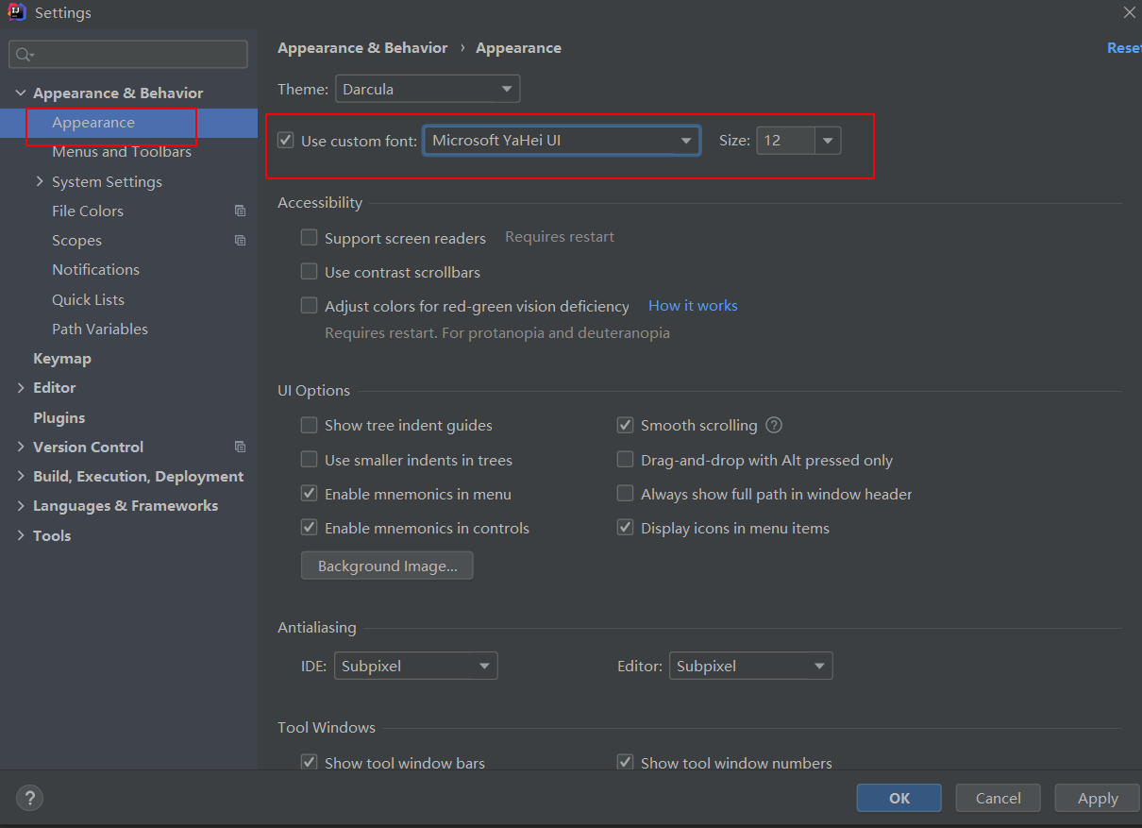Image resolution: width=1142 pixels, height=828 pixels.
Task: Expand the Build, Execution, Deployment node
Action: point(21,476)
